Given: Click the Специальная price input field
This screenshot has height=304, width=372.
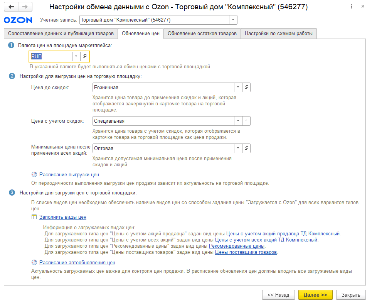Looking at the screenshot, I should 163,121.
